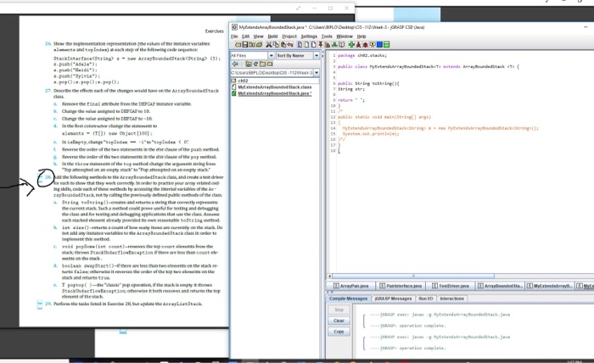Viewport: 594px width, 363px height.
Task: Compile with the green plus icon
Action: click(x=351, y=45)
